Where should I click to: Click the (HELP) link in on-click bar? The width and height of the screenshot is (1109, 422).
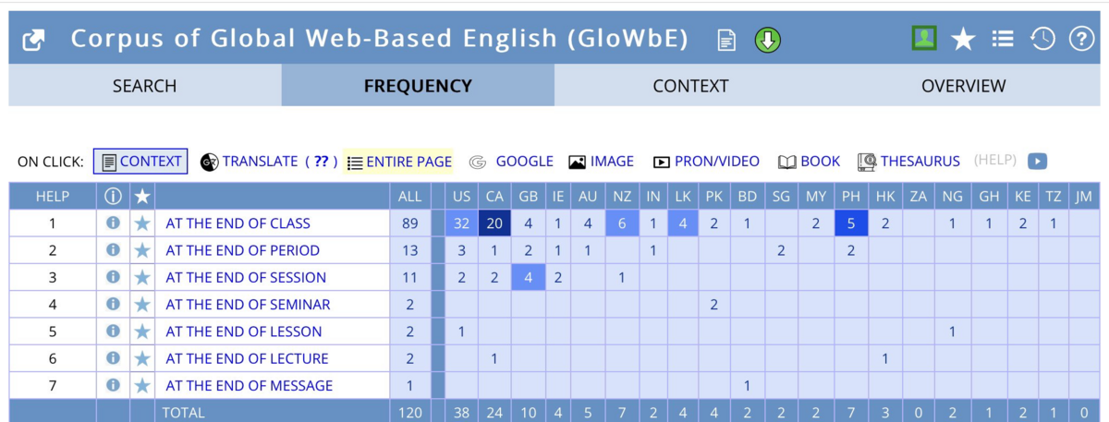[x=994, y=161]
